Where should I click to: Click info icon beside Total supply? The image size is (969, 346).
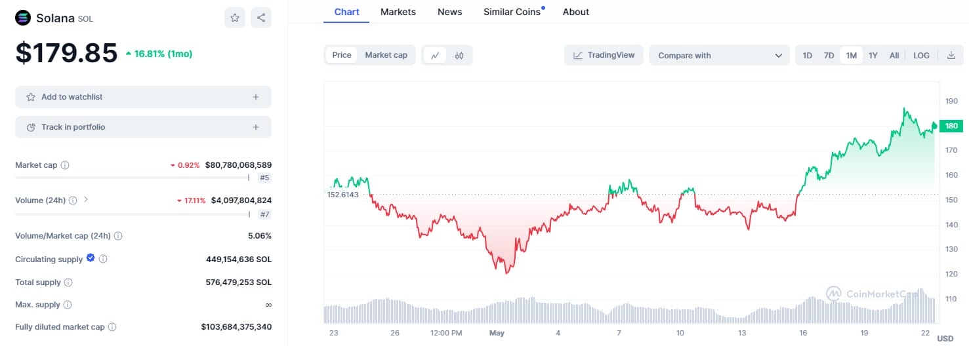coord(68,282)
